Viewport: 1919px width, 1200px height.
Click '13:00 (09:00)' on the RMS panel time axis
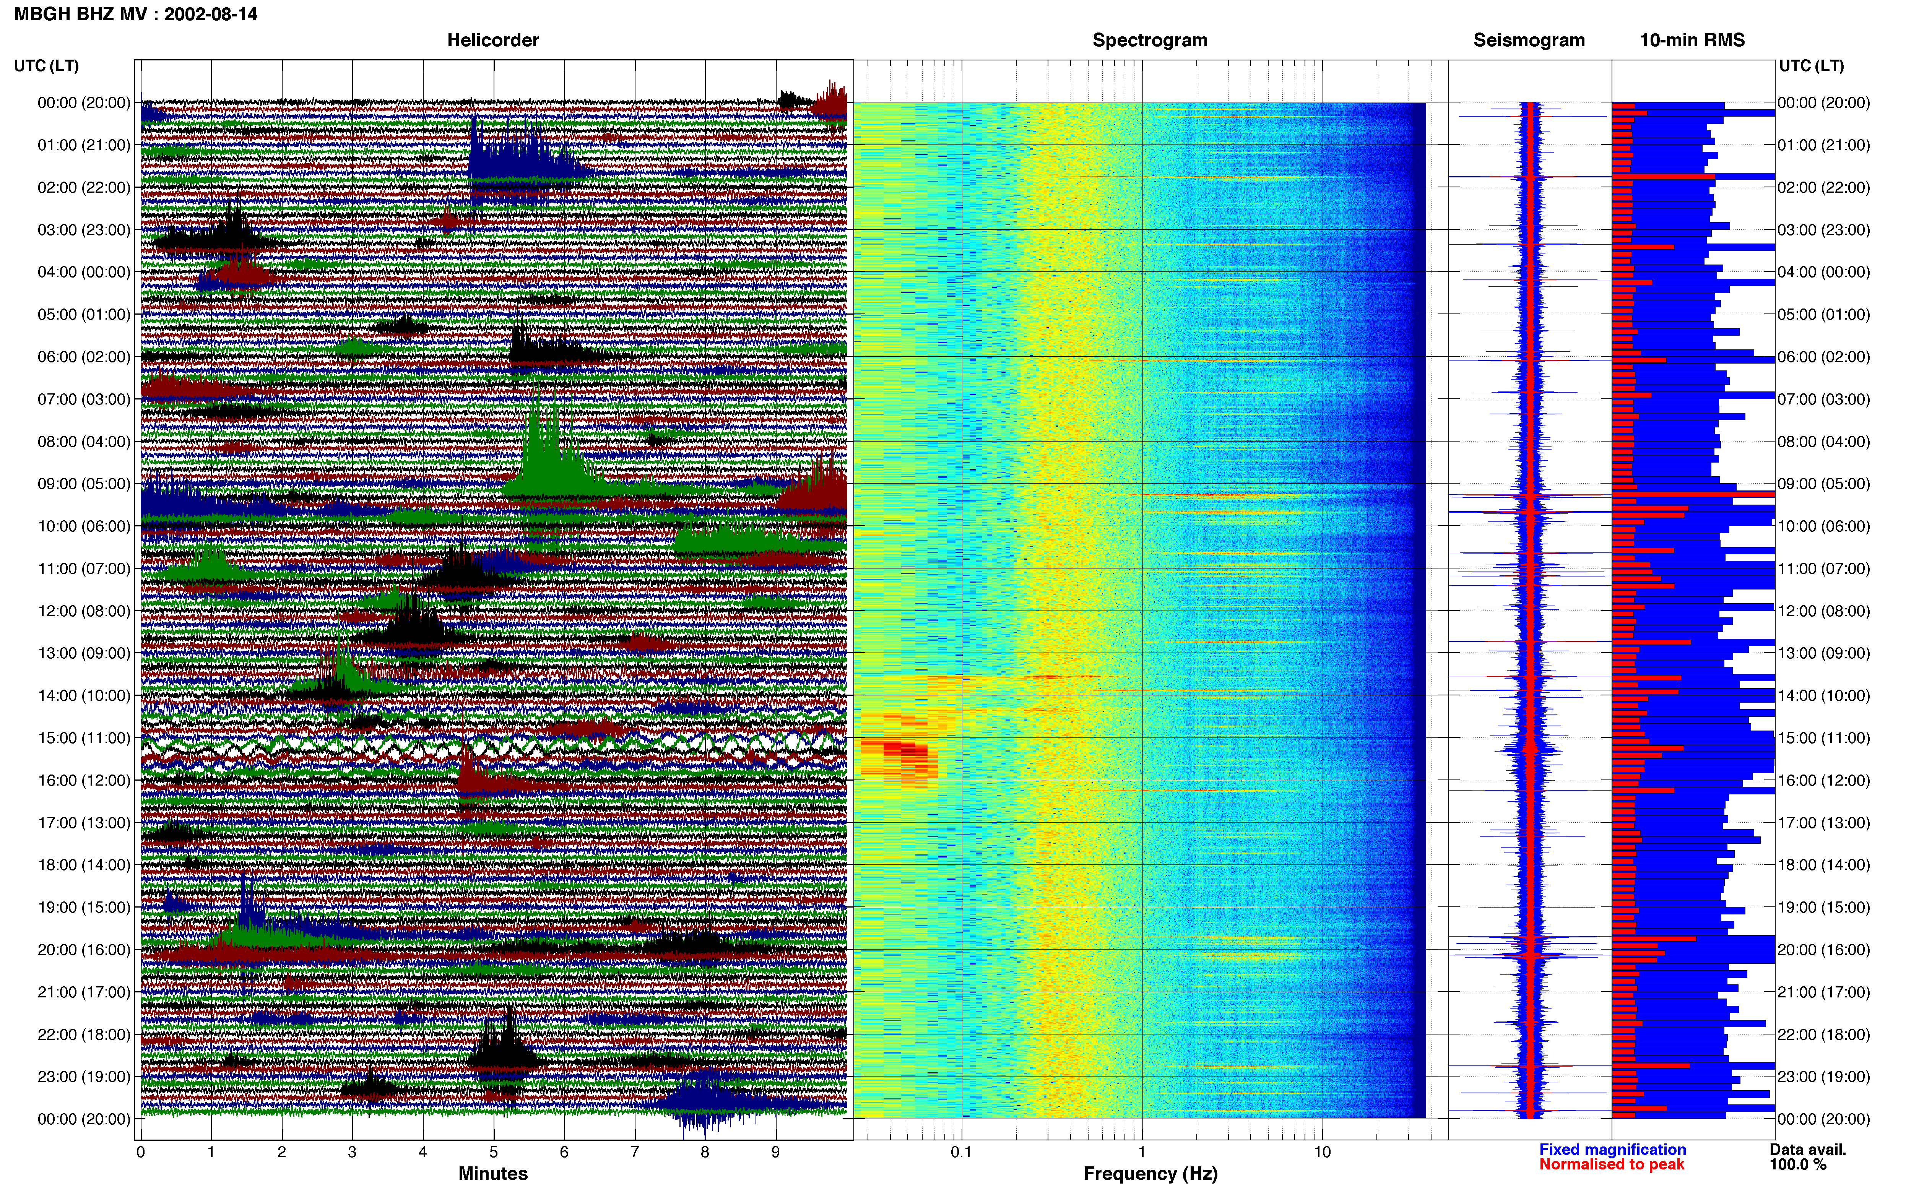pyautogui.click(x=1824, y=653)
